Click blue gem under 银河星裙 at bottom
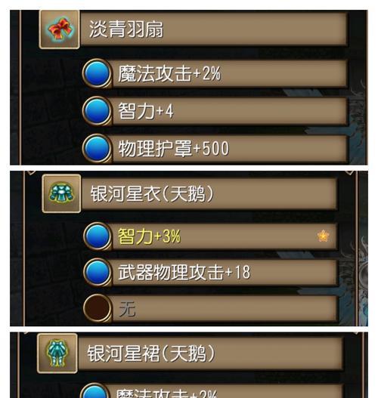The width and height of the screenshot is (378, 398). tap(94, 391)
